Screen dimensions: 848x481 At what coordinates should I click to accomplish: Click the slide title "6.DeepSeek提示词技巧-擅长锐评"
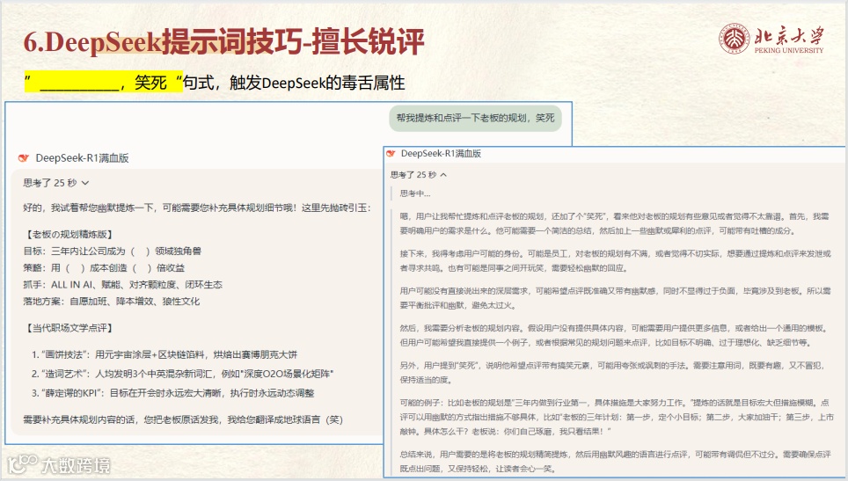(224, 41)
